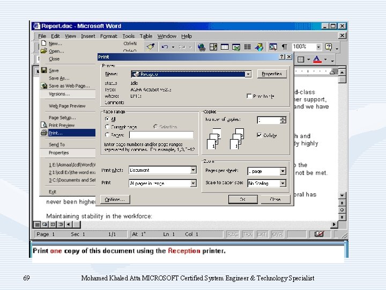Enable the Print to file checkbox

tap(249, 96)
